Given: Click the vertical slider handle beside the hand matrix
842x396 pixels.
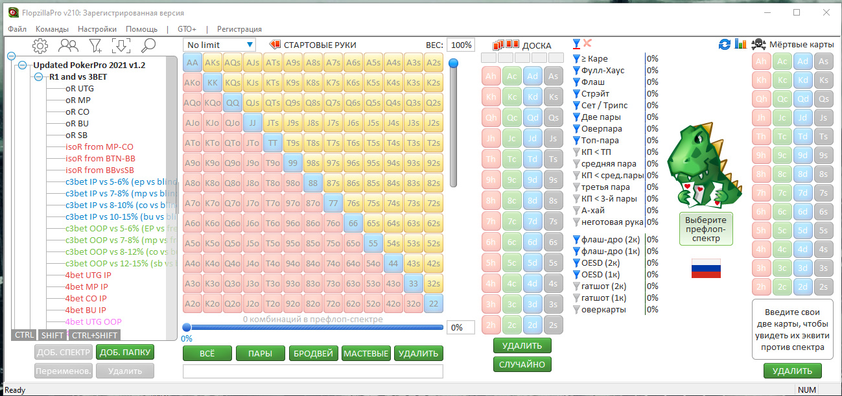Looking at the screenshot, I should click(x=454, y=63).
